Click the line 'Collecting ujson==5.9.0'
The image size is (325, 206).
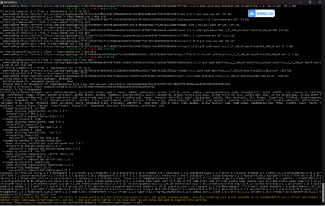coord(44,27)
